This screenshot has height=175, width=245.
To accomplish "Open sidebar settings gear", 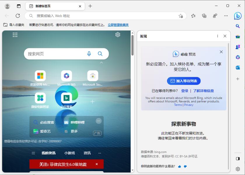I will (238, 169).
